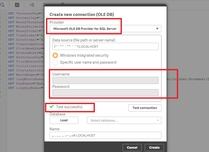The height and width of the screenshot is (152, 209).
Task: Select Windows integrated security option
Action: [55, 55]
